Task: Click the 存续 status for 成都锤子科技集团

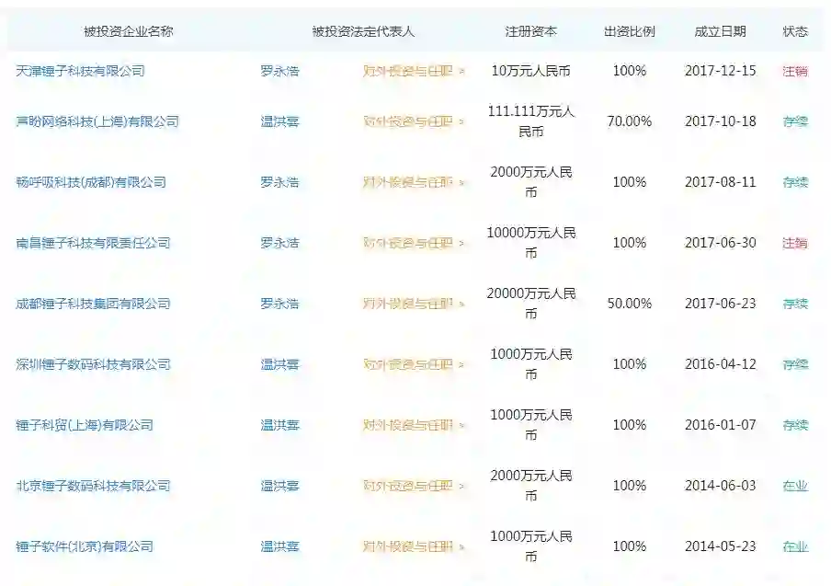Action: tap(795, 304)
